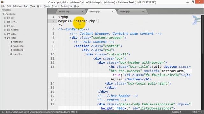
Task: Open the Goto menu
Action: tap(40, 6)
